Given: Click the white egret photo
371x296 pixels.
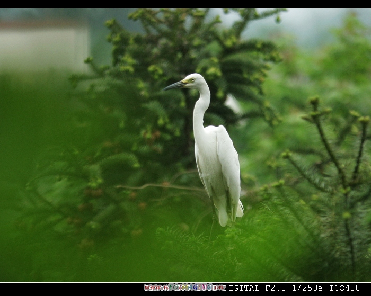Looking at the screenshot, I should 185,146.
